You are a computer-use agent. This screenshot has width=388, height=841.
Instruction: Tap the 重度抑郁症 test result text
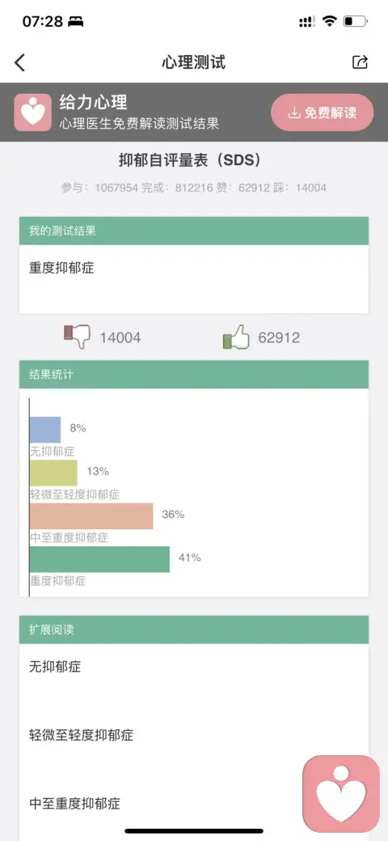pyautogui.click(x=61, y=268)
